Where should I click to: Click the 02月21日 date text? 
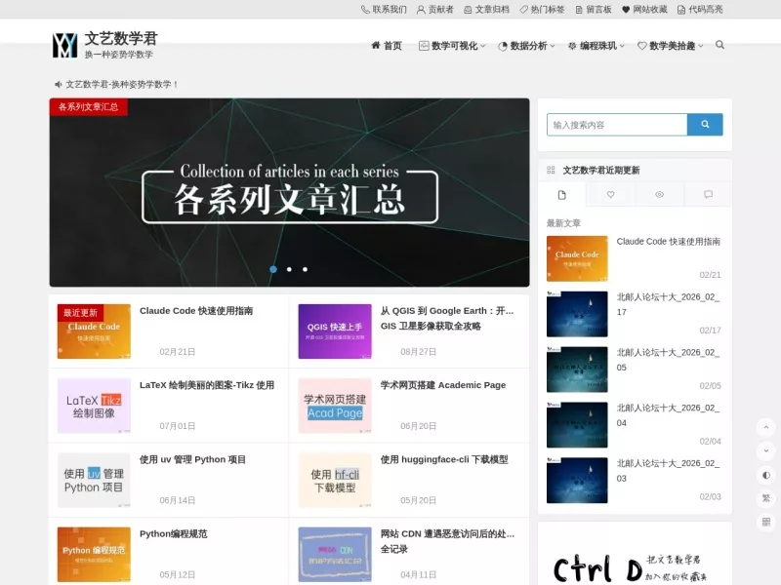[178, 352]
